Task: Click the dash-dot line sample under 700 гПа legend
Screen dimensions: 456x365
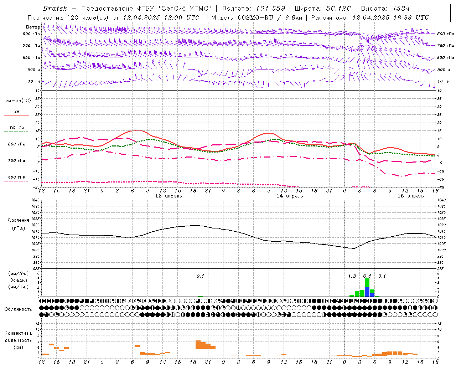Action: point(16,165)
